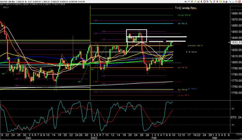Select the pencil drawing tool
Screen dimensions: 242x140
195,2
